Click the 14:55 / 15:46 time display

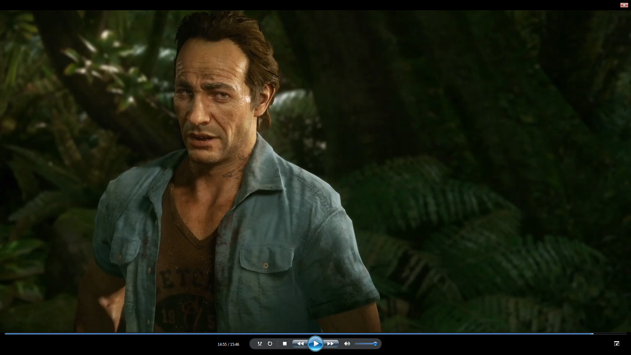[228, 344]
